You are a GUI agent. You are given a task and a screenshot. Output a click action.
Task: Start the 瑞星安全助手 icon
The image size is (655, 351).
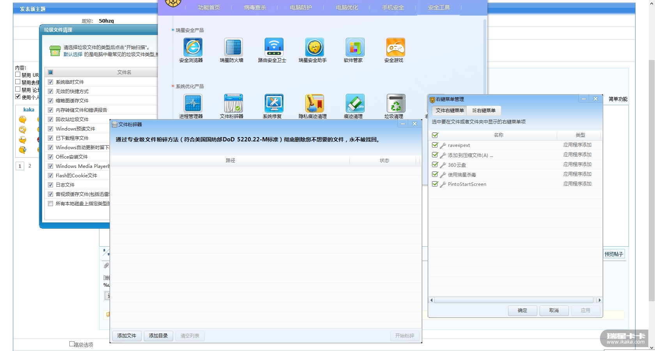(x=315, y=48)
